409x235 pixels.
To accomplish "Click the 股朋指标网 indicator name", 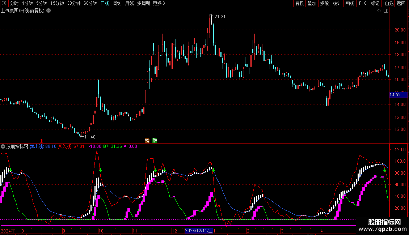I will [17, 146].
